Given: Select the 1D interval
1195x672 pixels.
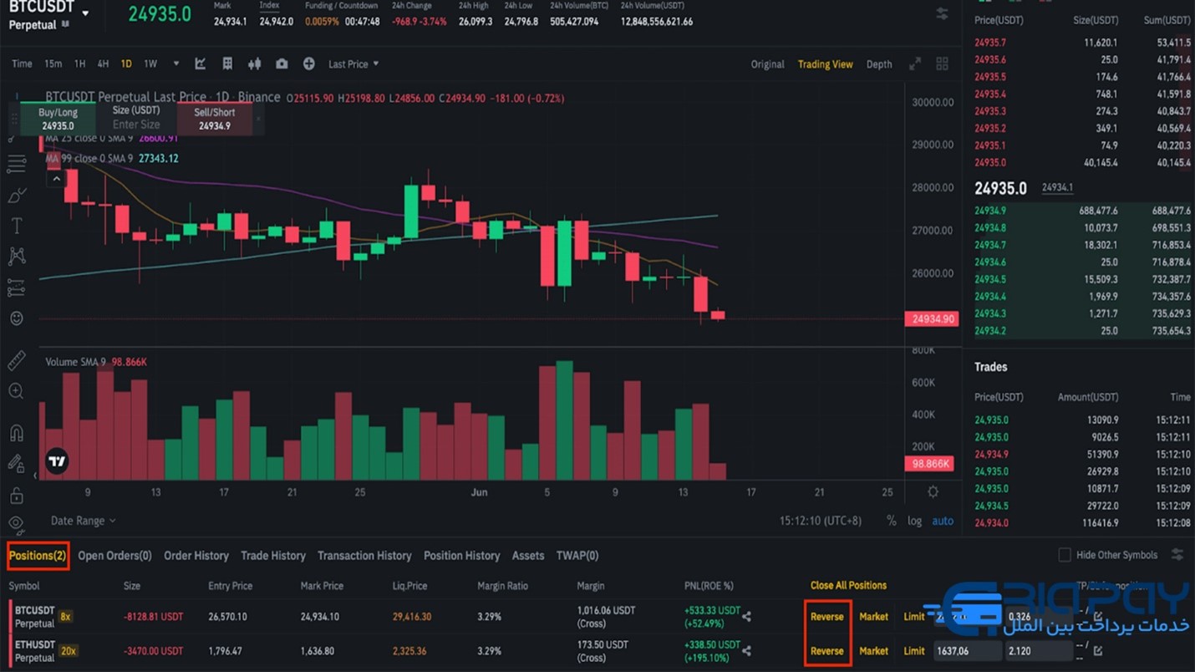Looking at the screenshot, I should coord(126,64).
